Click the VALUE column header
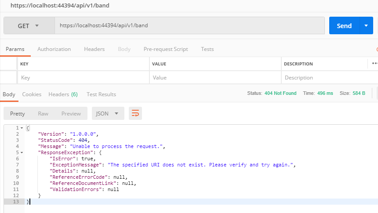378x213 pixels. point(159,64)
